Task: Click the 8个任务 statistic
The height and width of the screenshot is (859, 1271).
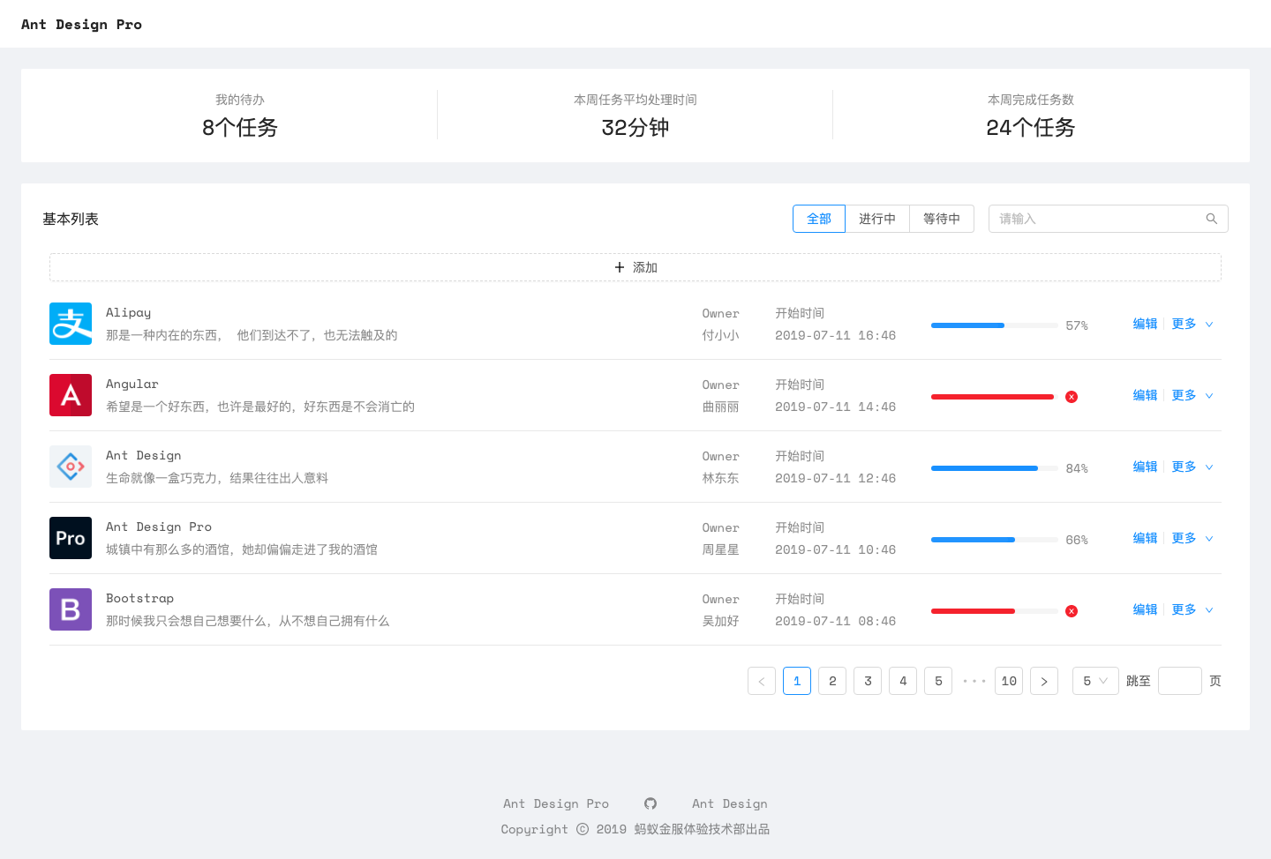Action: pos(240,128)
